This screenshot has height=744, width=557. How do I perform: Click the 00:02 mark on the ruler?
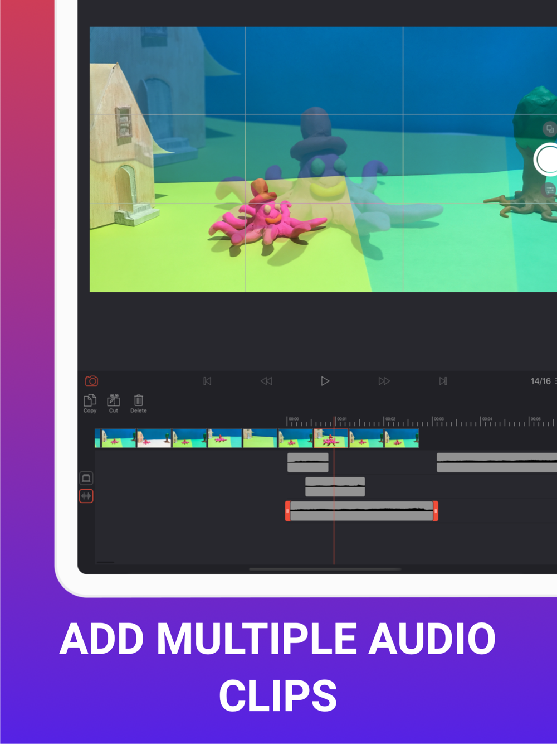click(390, 419)
